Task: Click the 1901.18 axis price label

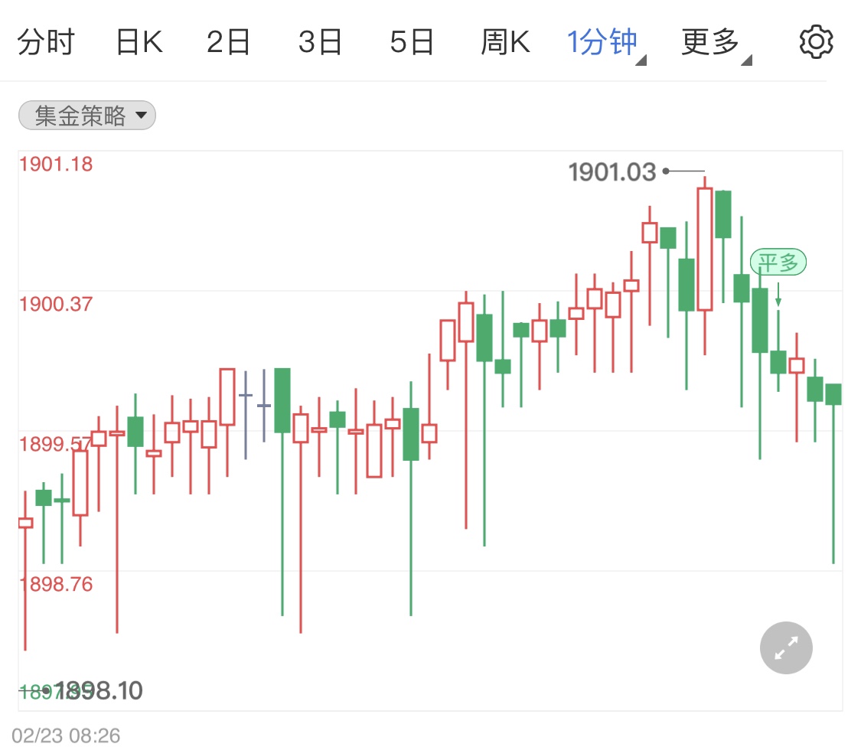Action: 56,164
